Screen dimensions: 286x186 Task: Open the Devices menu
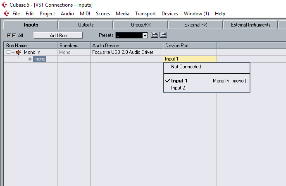[170, 14]
